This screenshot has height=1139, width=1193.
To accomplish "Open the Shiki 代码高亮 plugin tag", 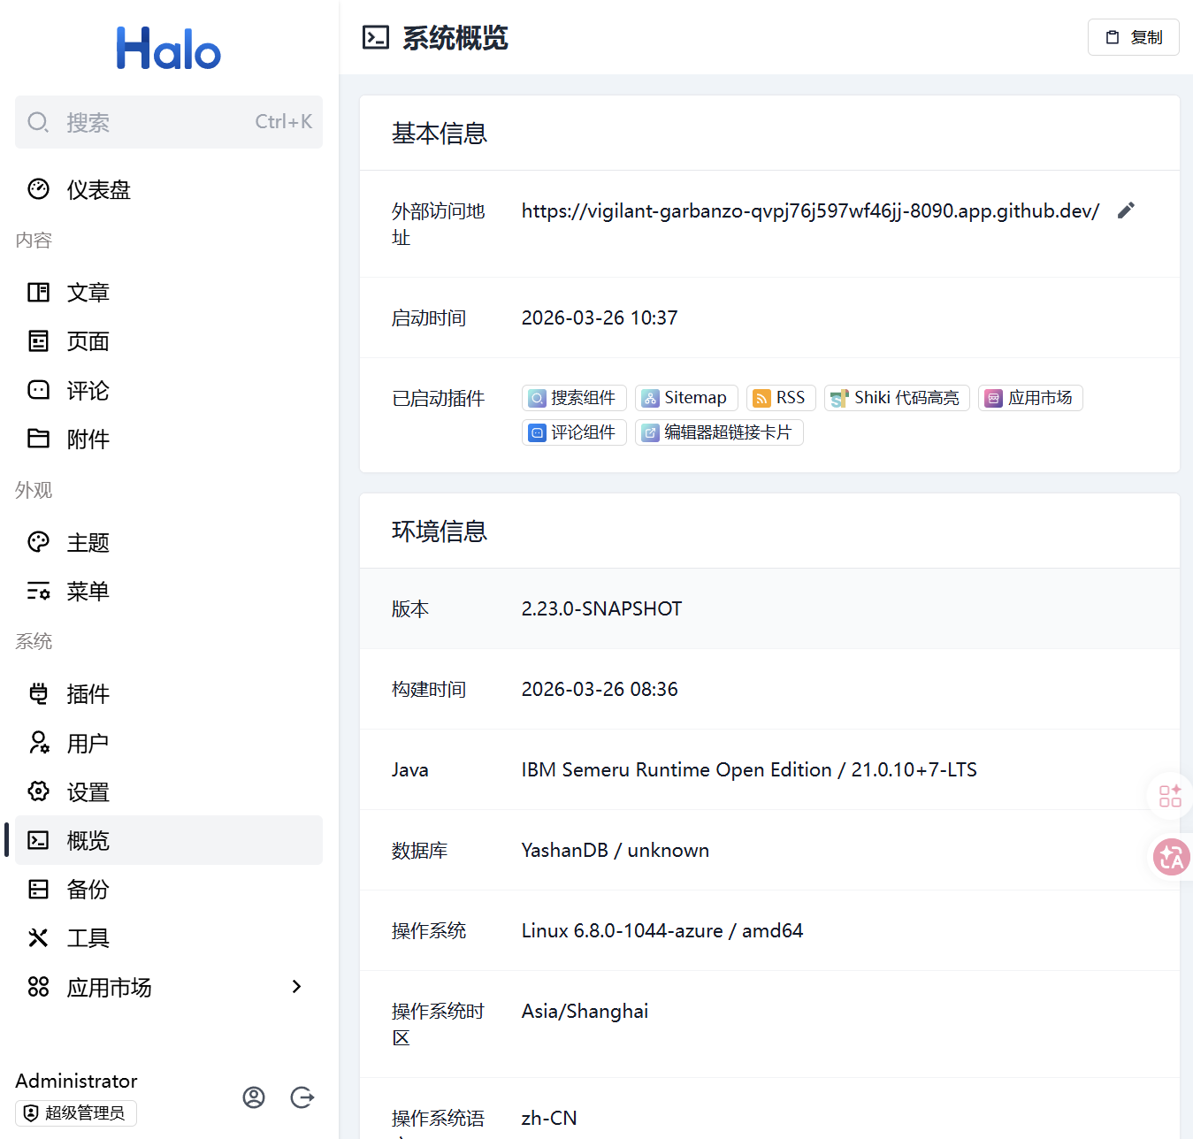I will pyautogui.click(x=897, y=398).
